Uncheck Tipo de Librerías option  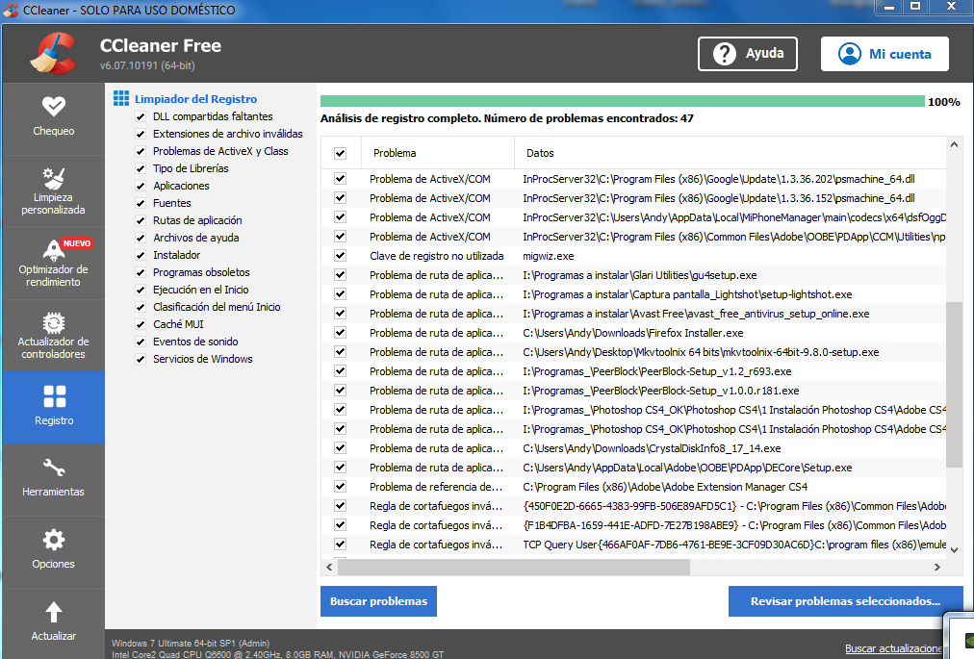(x=141, y=169)
